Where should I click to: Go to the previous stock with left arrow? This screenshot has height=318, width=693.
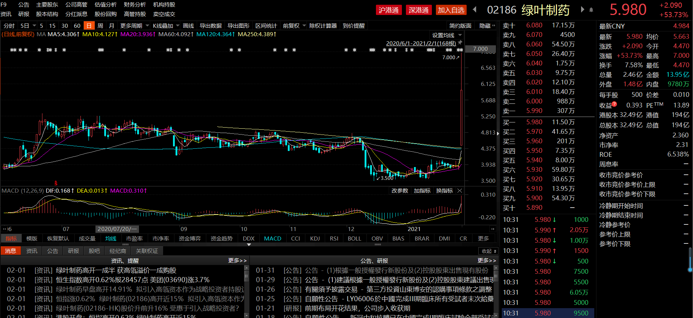pos(475,10)
